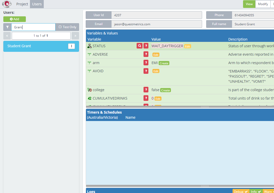Open help icon for college variable
Screen dimensions: 274x193
(146, 90)
